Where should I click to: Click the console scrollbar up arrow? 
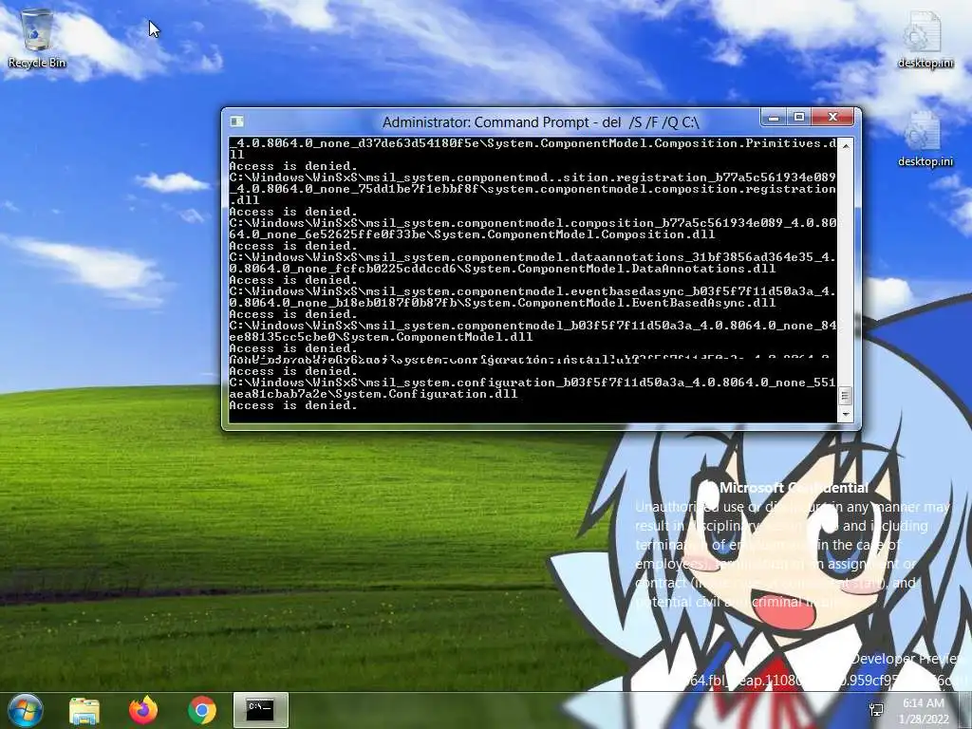click(x=845, y=145)
